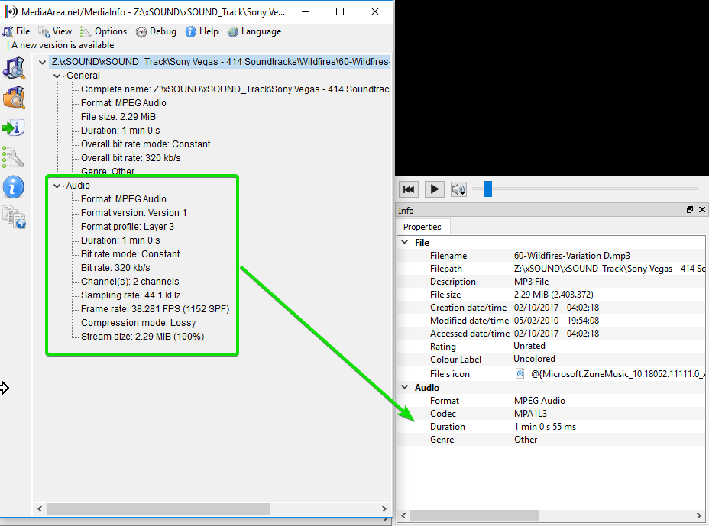Screen dimensions: 709x526
Task: Click the blue About info sidebar icon
Action: tap(14, 187)
